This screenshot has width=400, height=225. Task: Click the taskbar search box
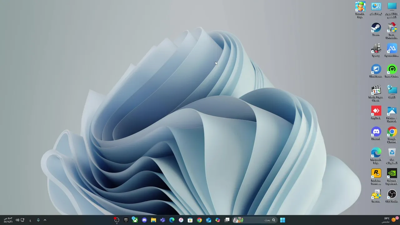coord(255,220)
